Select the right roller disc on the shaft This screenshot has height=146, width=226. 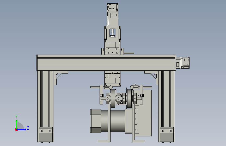pos(130,98)
